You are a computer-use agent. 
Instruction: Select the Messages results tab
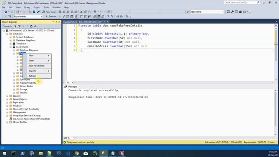pyautogui.click(x=71, y=86)
